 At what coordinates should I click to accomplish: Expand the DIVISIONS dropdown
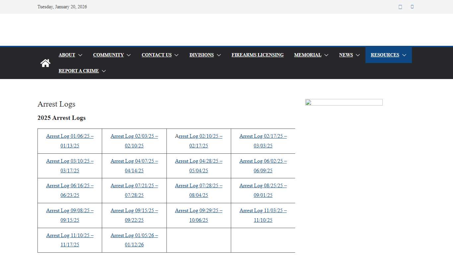point(202,55)
